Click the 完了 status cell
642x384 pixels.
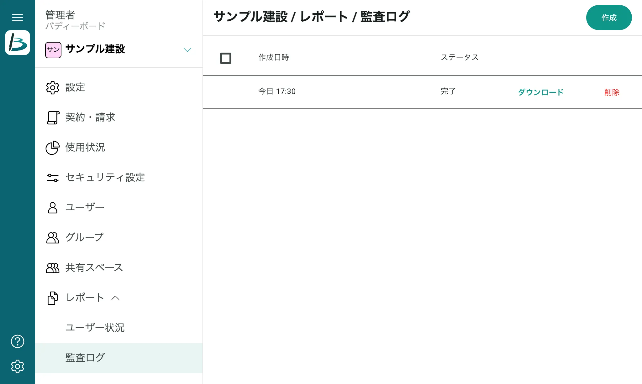448,91
